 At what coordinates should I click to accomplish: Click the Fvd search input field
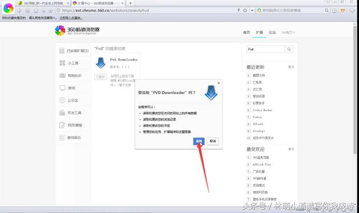(265, 49)
